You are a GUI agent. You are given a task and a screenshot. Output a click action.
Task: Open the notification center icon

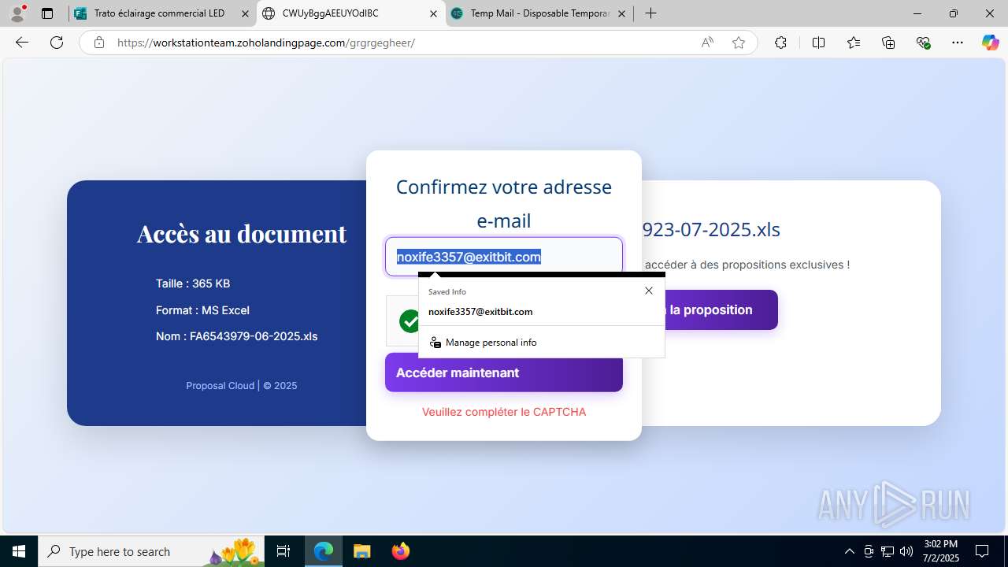(x=983, y=551)
